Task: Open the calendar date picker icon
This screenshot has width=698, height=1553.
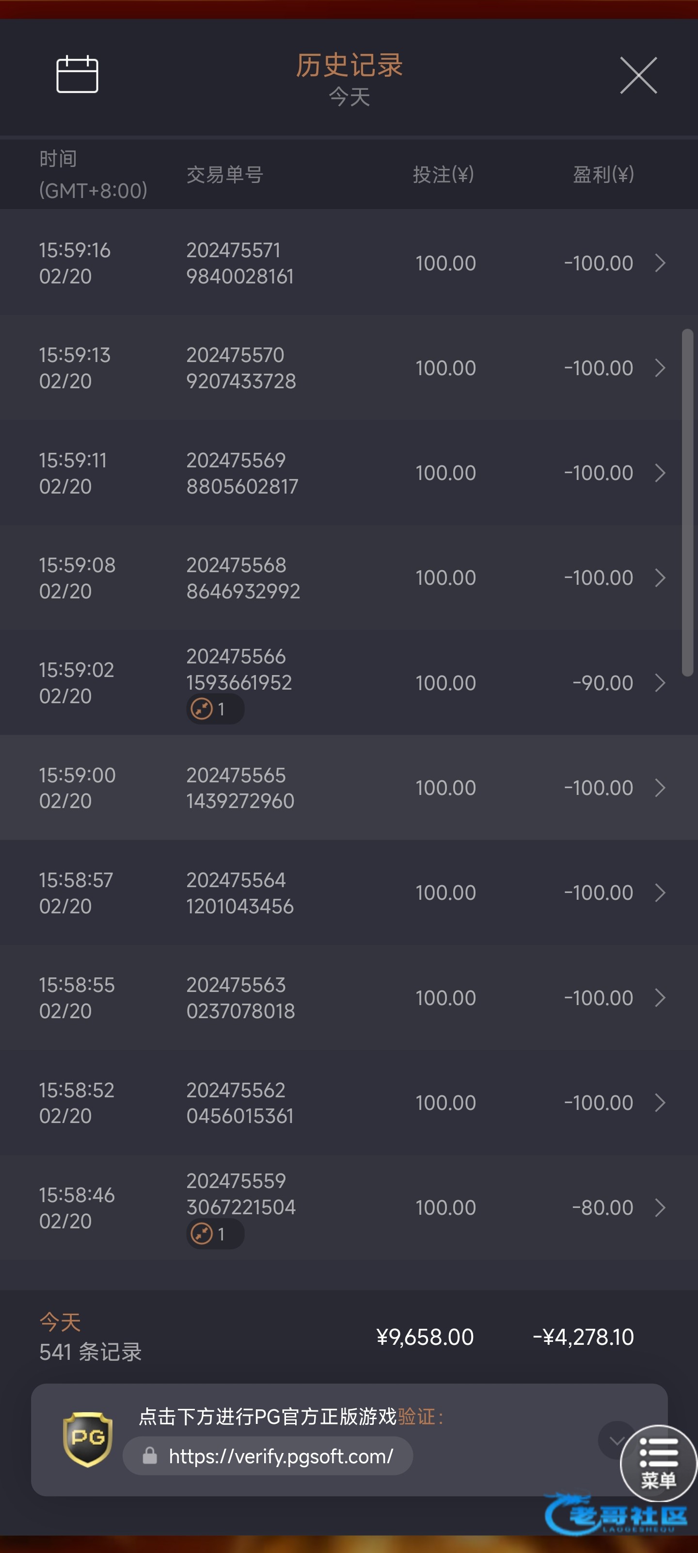Action: (x=77, y=74)
